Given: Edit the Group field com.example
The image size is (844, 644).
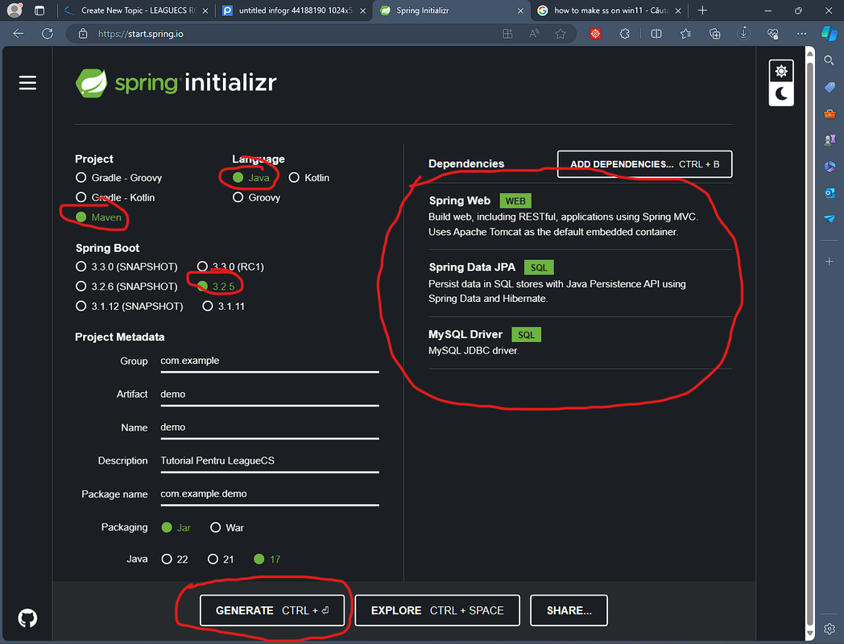Looking at the screenshot, I should (x=270, y=361).
